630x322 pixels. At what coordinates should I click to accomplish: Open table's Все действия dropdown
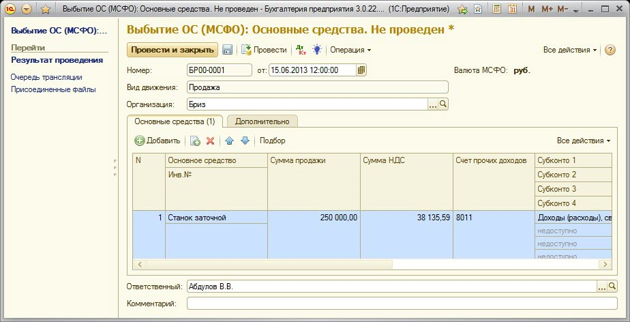pyautogui.click(x=584, y=141)
